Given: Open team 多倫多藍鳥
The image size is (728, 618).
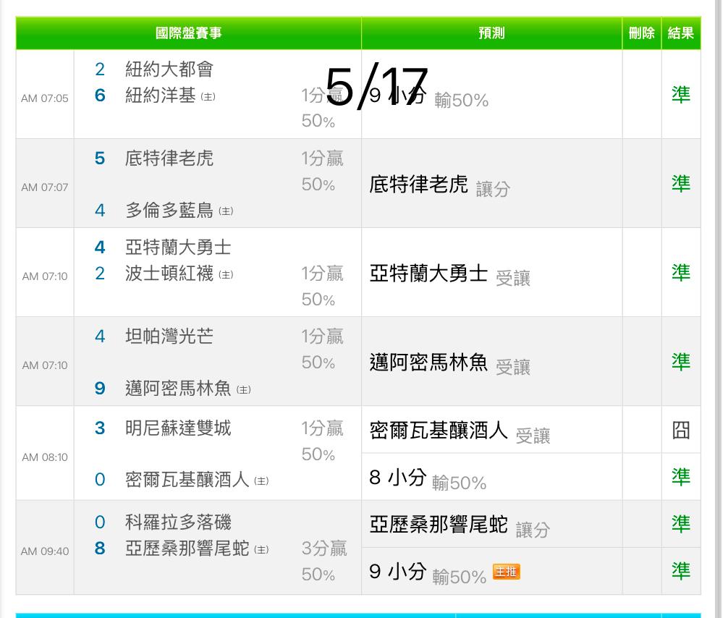Looking at the screenshot, I should click(169, 211).
